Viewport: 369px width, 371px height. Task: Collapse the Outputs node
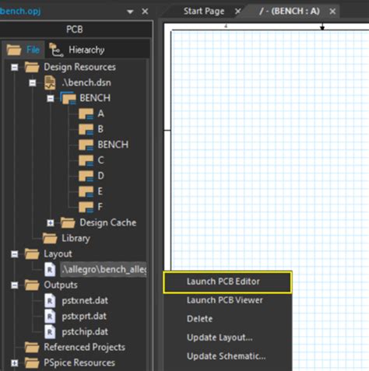click(x=15, y=285)
